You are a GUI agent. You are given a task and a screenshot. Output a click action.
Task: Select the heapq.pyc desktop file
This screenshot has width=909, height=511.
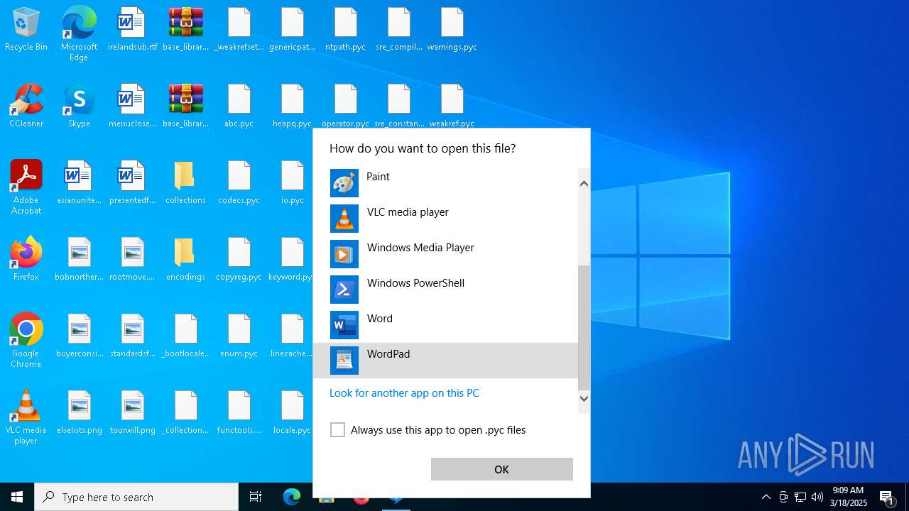292,106
